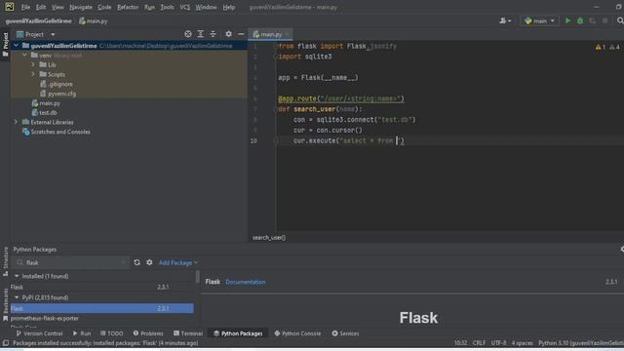
Task: Click the tool windows quick access icon bottom-left
Action: (5, 343)
